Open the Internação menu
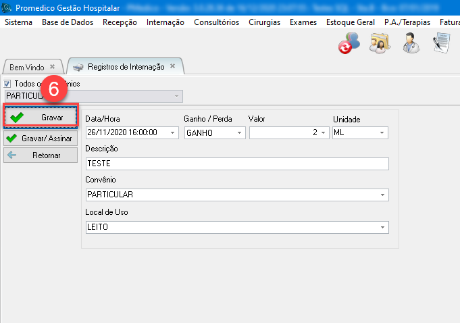460x323 pixels. [x=165, y=22]
